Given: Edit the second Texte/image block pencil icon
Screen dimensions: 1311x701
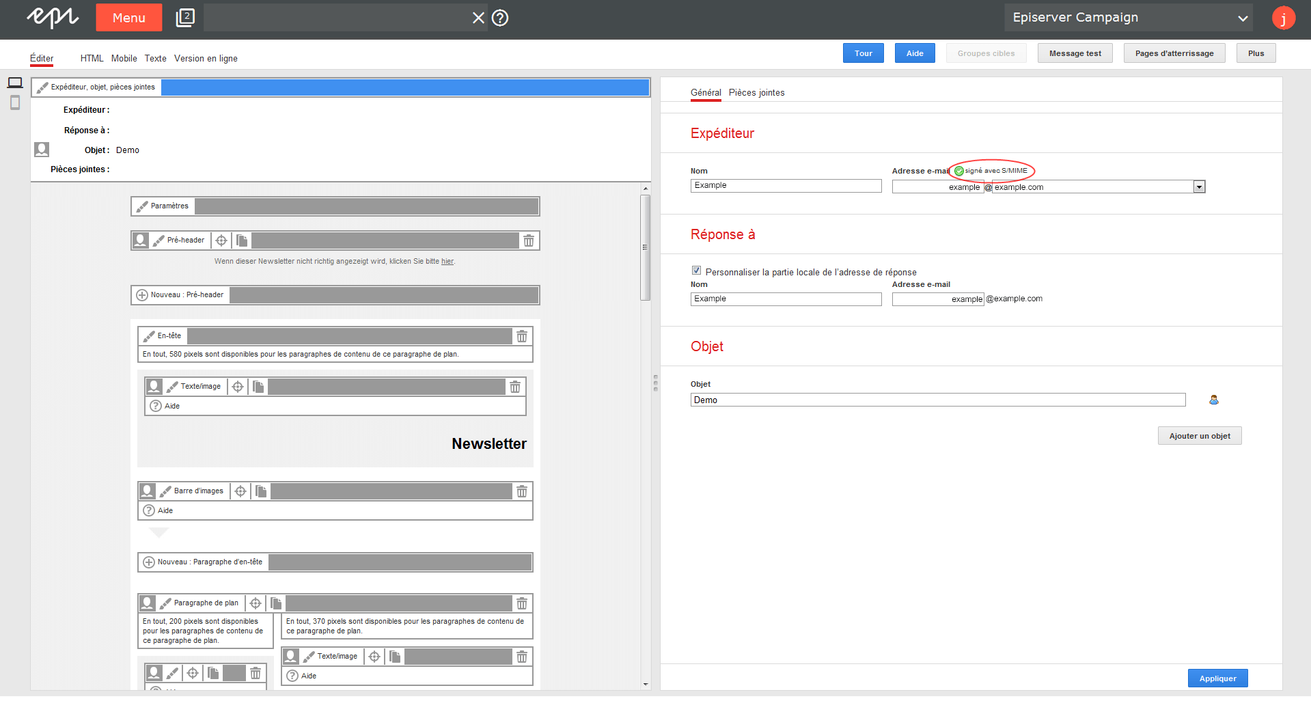Looking at the screenshot, I should 309,657.
